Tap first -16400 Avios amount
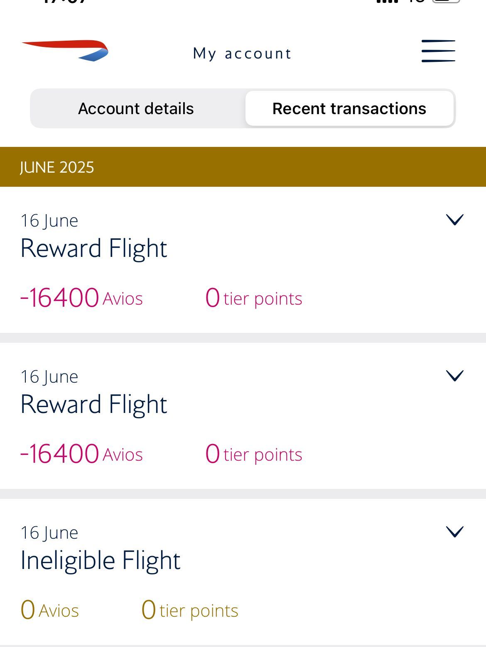Viewport: 486px width, 647px height. (x=81, y=298)
